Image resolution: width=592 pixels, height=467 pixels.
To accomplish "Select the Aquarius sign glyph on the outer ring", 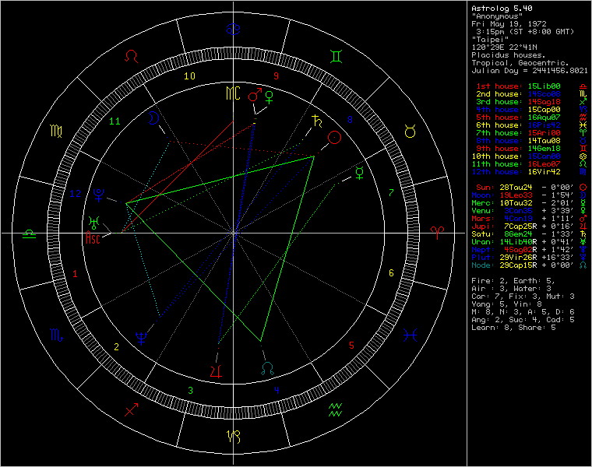I will pyautogui.click(x=335, y=409).
